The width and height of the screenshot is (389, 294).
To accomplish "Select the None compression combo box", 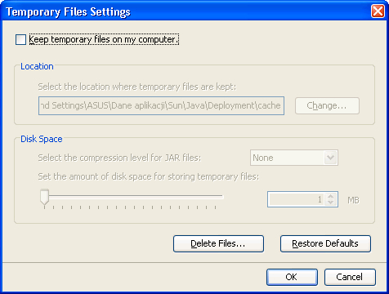I will [294, 158].
